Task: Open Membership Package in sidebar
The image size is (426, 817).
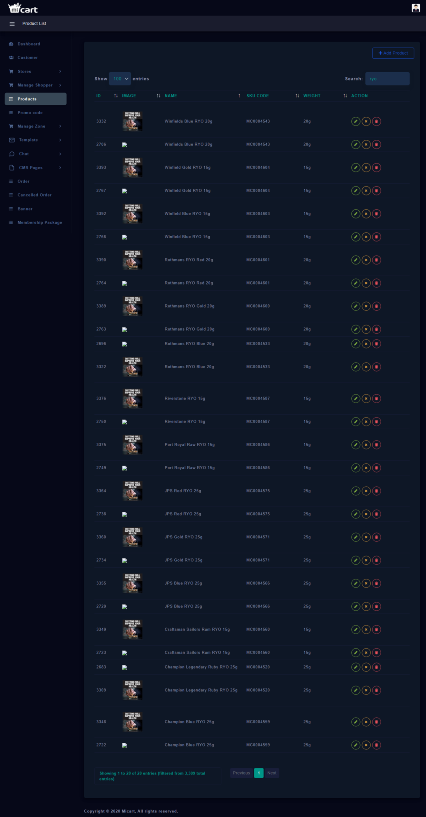Action: pos(35,223)
